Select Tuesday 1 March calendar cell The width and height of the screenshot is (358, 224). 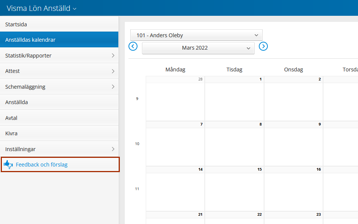click(x=234, y=98)
